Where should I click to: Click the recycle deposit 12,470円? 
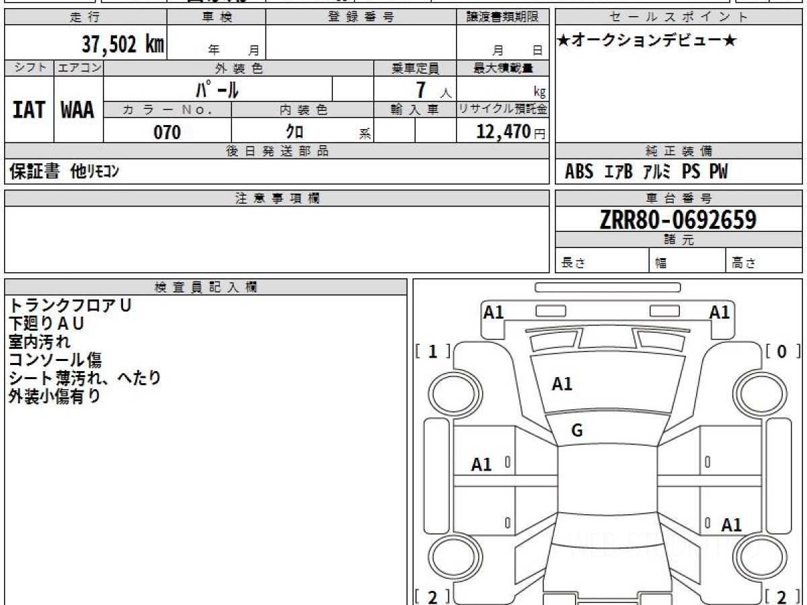(x=511, y=131)
